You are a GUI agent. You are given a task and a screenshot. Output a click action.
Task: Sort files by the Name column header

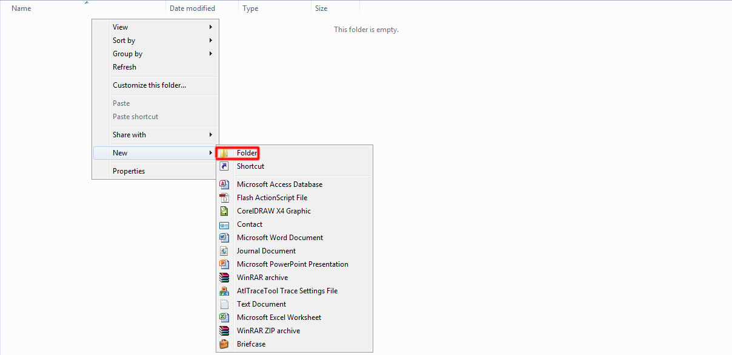(x=21, y=8)
